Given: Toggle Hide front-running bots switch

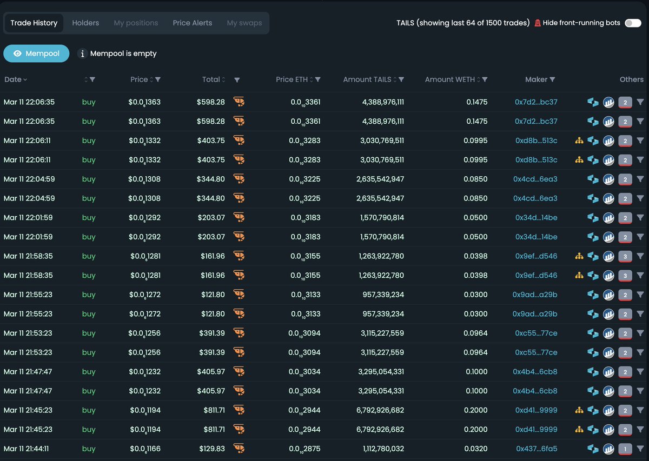Looking at the screenshot, I should (x=633, y=23).
